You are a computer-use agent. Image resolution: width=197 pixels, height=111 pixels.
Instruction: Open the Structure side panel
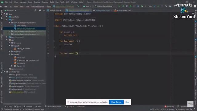[2, 68]
